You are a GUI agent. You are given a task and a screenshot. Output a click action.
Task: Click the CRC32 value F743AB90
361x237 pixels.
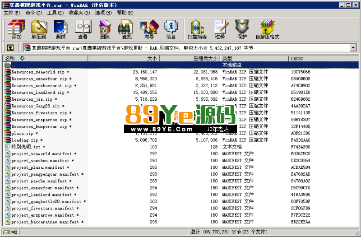[x=301, y=147]
